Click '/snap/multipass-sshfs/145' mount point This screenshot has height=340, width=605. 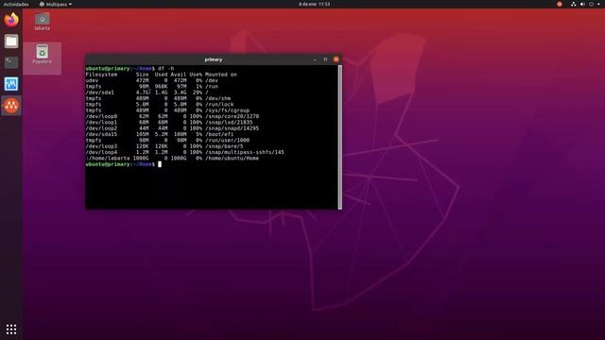click(x=245, y=152)
